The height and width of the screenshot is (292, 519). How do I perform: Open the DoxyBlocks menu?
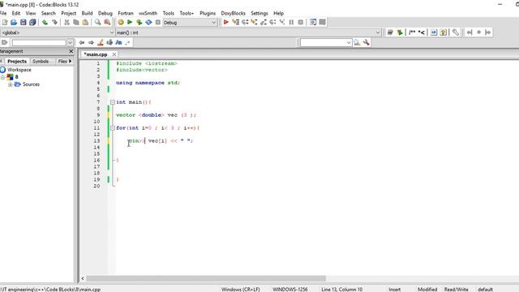(233, 13)
